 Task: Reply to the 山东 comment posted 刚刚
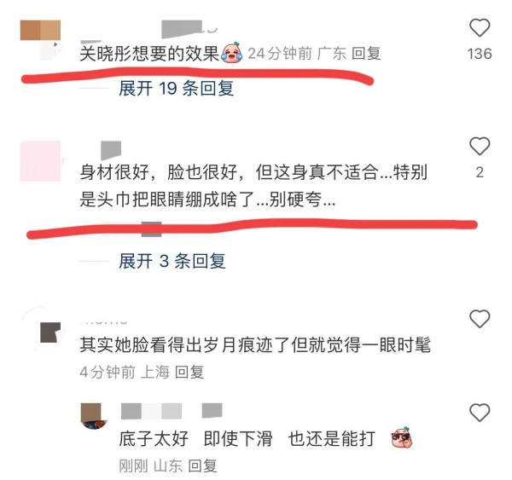202,466
